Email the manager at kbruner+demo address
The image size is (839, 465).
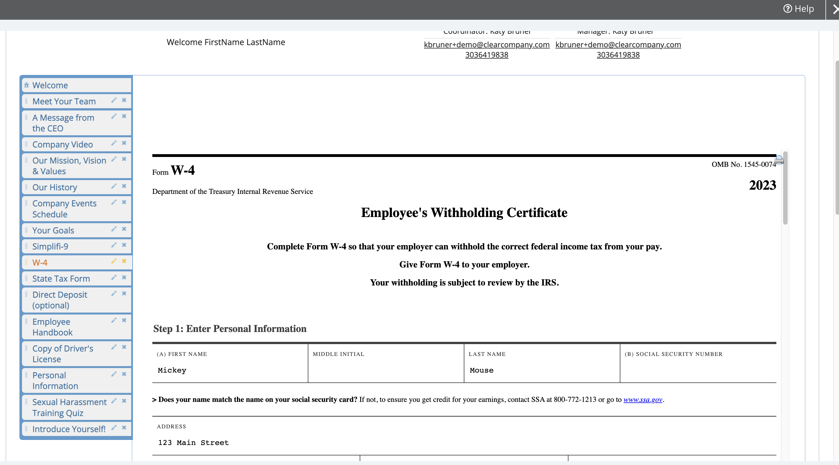point(618,45)
